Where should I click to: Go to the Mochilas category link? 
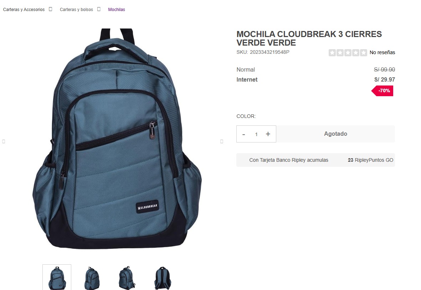tap(117, 10)
